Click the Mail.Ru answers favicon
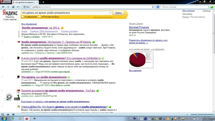This screenshot has height=121, width=215. (19, 106)
